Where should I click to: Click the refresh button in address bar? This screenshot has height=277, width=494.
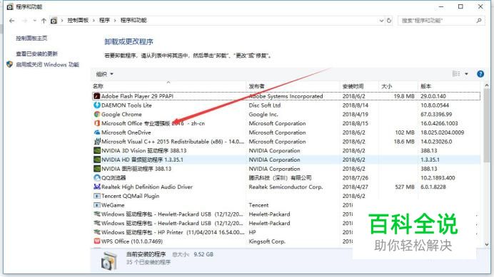389,21
